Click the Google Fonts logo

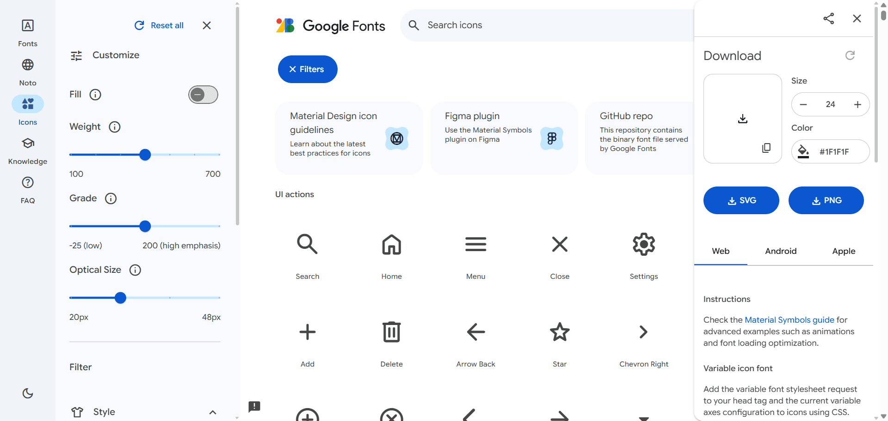330,25
